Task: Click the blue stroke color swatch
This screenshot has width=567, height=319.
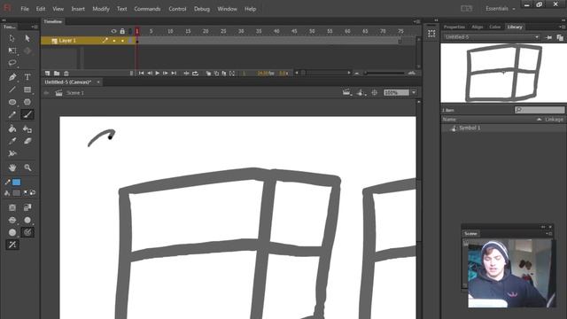Action: pyautogui.click(x=16, y=183)
